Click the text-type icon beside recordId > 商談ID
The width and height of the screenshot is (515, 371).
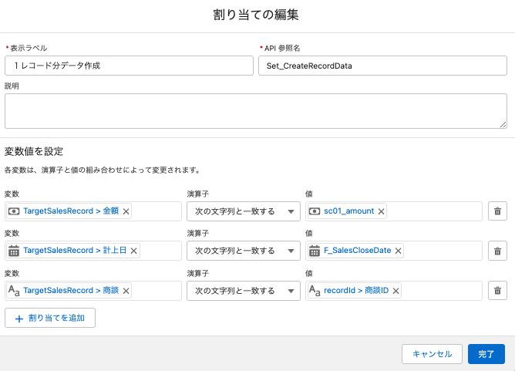[x=315, y=291]
